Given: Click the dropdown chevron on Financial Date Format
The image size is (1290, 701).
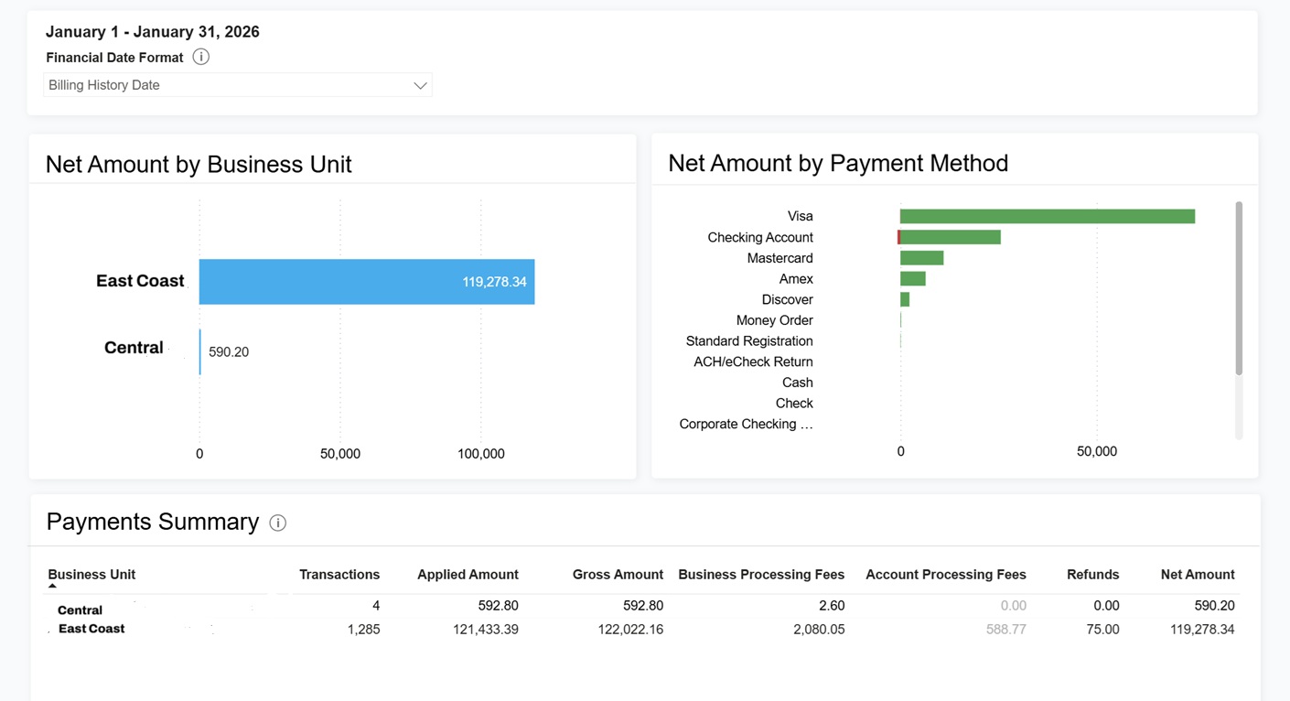Looking at the screenshot, I should pyautogui.click(x=419, y=84).
